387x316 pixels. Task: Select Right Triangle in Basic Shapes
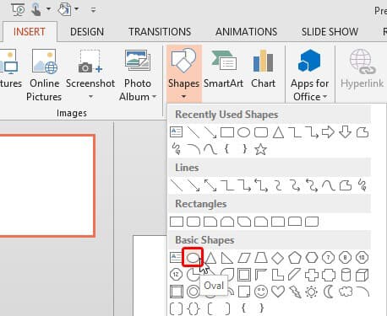pyautogui.click(x=227, y=258)
